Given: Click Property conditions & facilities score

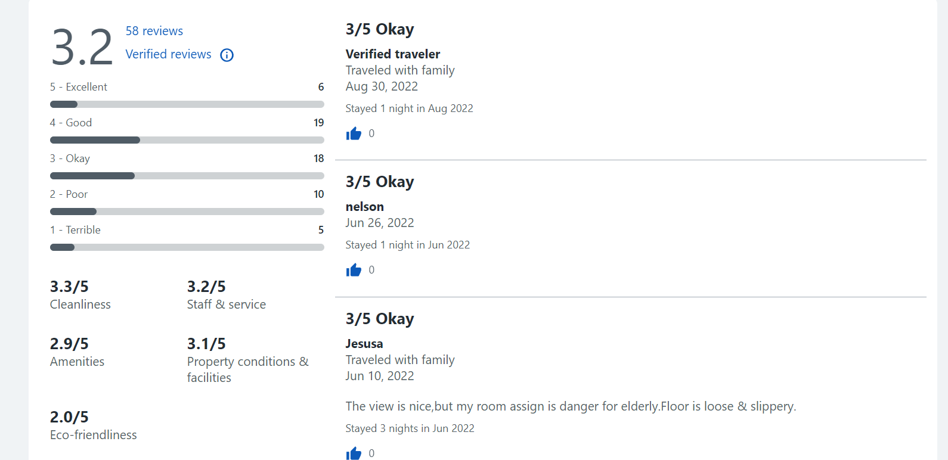Looking at the screenshot, I should click(x=206, y=344).
